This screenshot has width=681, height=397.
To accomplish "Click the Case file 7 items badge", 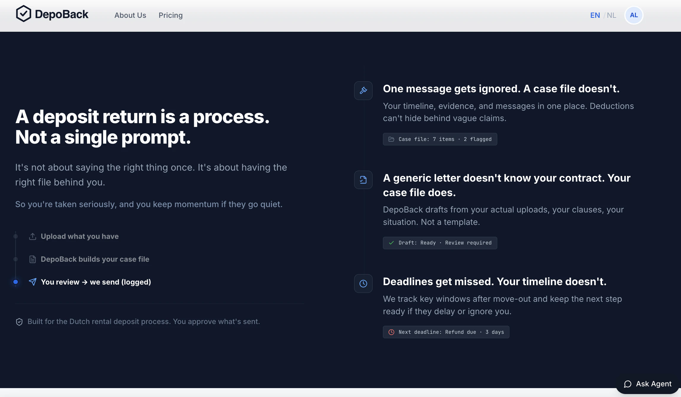I will tap(440, 139).
